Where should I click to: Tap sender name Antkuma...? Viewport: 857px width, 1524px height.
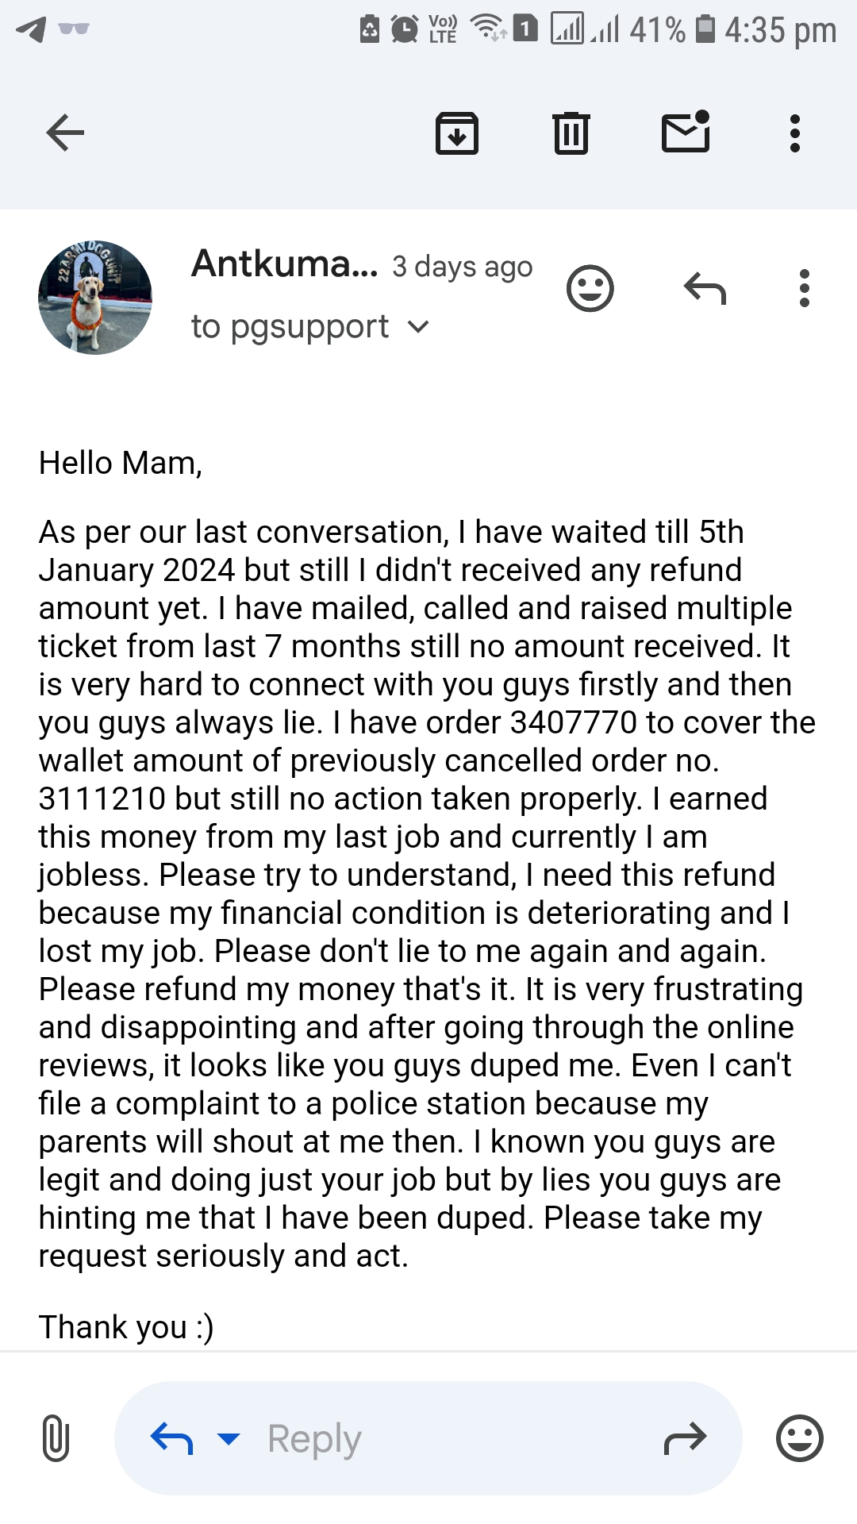284,264
